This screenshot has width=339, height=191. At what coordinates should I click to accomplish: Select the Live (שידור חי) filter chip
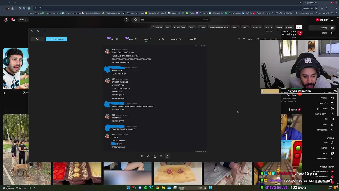point(269,27)
